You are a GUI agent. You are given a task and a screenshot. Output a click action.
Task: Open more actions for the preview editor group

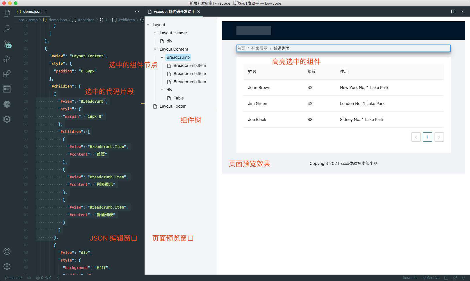pos(462,11)
